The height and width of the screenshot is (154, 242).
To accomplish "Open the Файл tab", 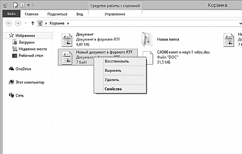I will [11, 14].
